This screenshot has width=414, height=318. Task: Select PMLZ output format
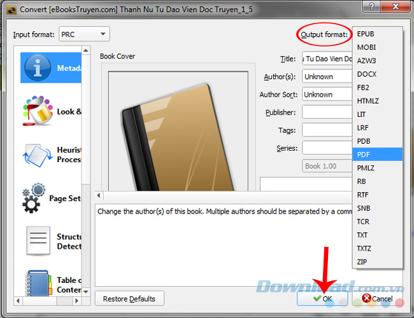[377, 168]
